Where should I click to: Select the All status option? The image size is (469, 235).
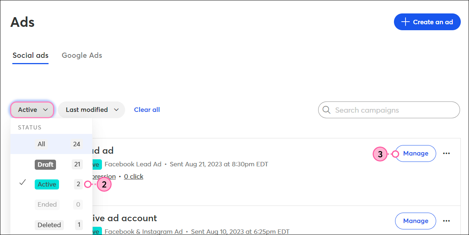[x=51, y=144]
